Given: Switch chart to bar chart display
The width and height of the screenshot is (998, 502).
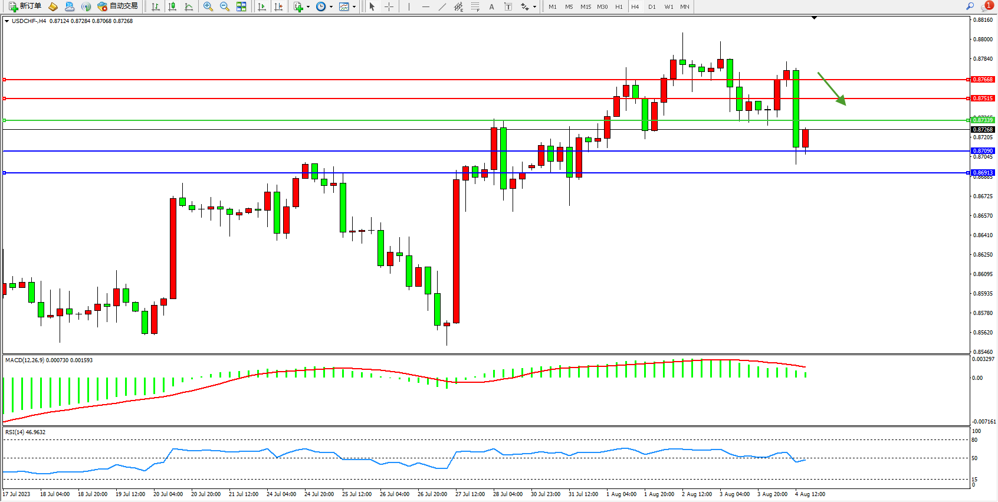Looking at the screenshot, I should [156, 6].
